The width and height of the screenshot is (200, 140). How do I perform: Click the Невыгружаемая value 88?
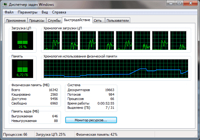(x=56, y=121)
